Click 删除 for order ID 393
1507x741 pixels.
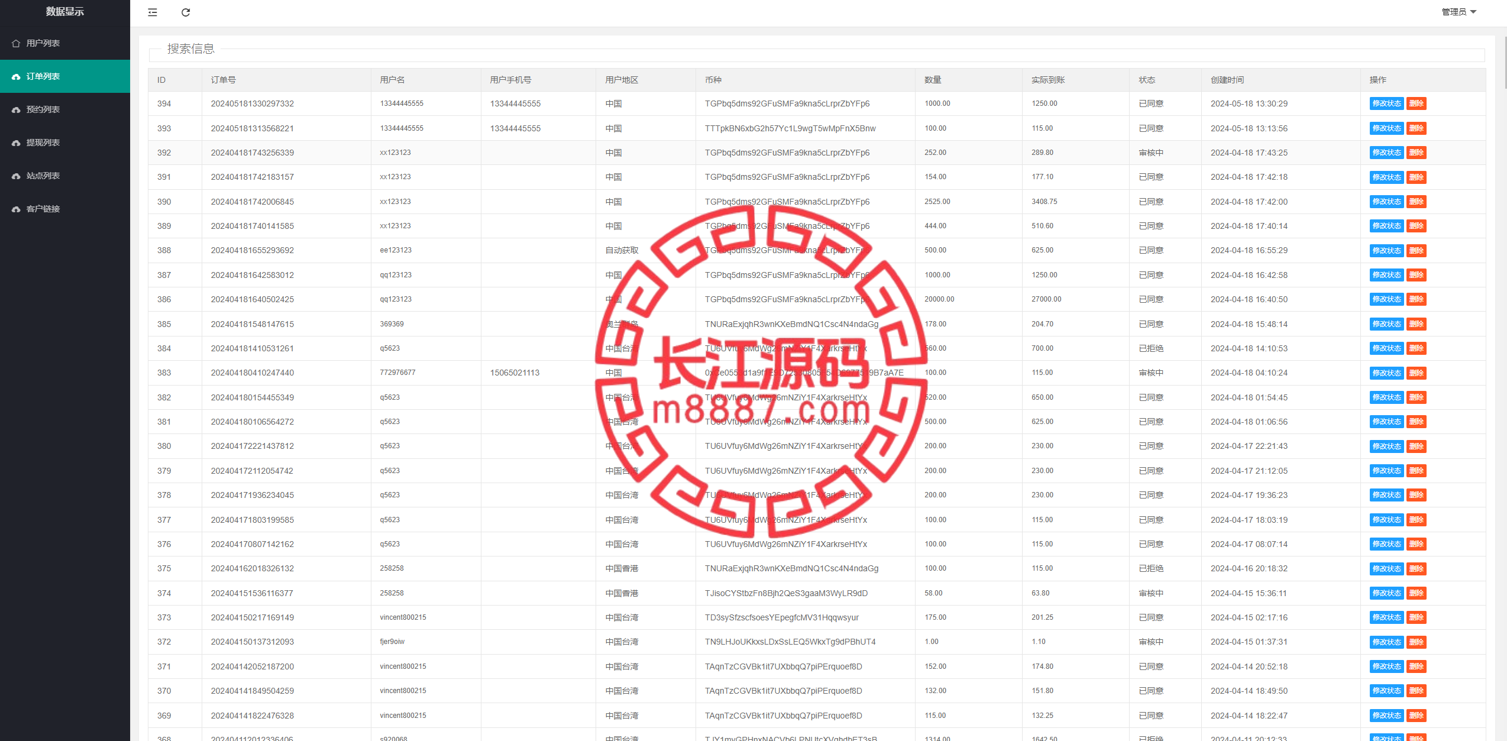1416,128
